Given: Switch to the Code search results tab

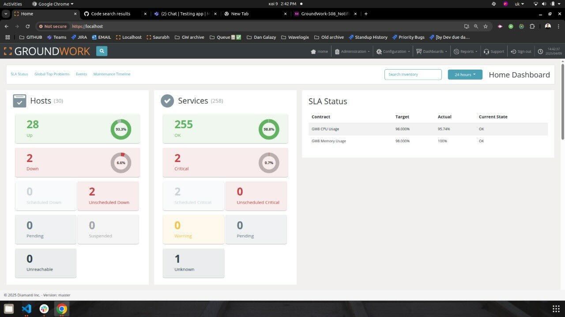Looking at the screenshot, I should 110,14.
